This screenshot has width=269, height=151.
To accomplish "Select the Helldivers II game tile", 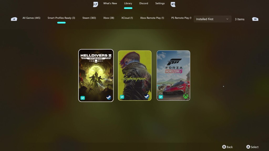I will (x=96, y=75).
